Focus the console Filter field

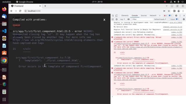[x=142, y=19]
